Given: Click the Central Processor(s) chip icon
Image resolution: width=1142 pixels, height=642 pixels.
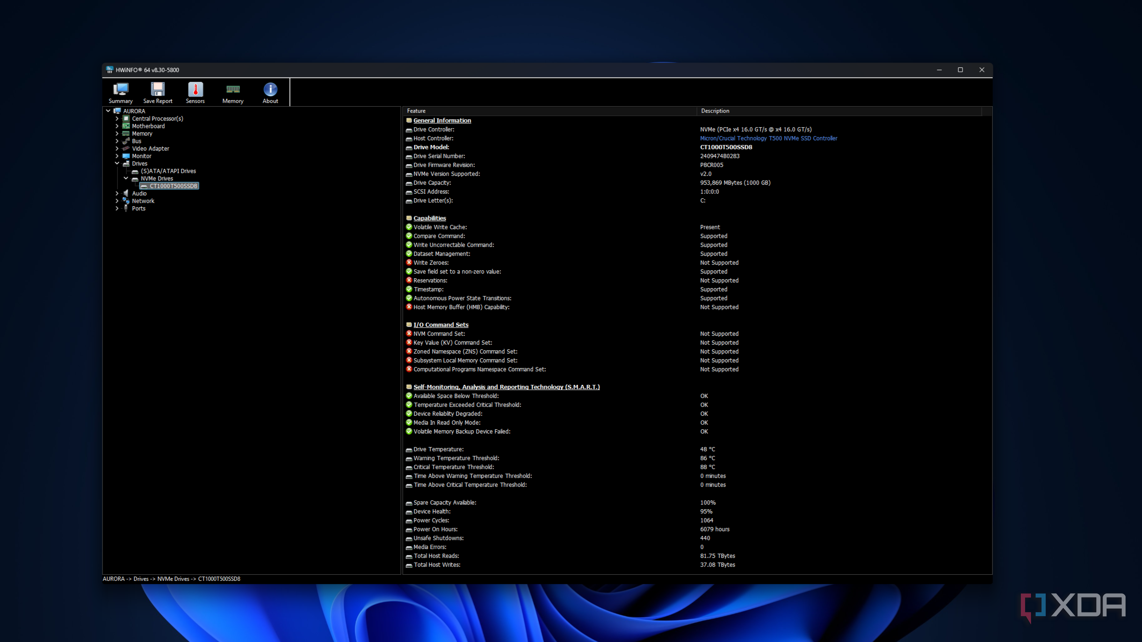Looking at the screenshot, I should pos(126,118).
